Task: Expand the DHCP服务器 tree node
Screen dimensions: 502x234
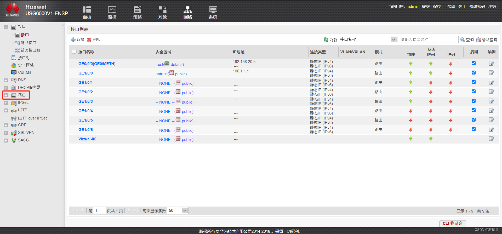Action: (x=6, y=88)
